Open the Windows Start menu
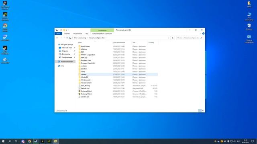The image size is (257, 144). (3, 141)
